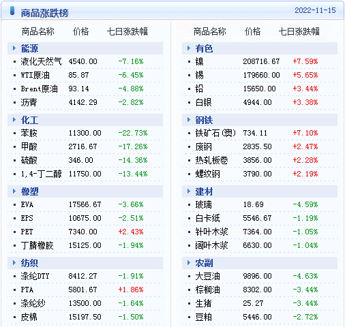Open commodity 沥青
The image size is (345, 327).
29,102
